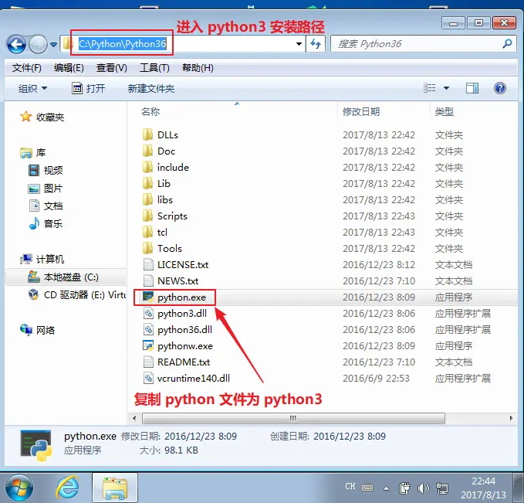
Task: Open the 编辑(E) menu
Action: point(69,68)
